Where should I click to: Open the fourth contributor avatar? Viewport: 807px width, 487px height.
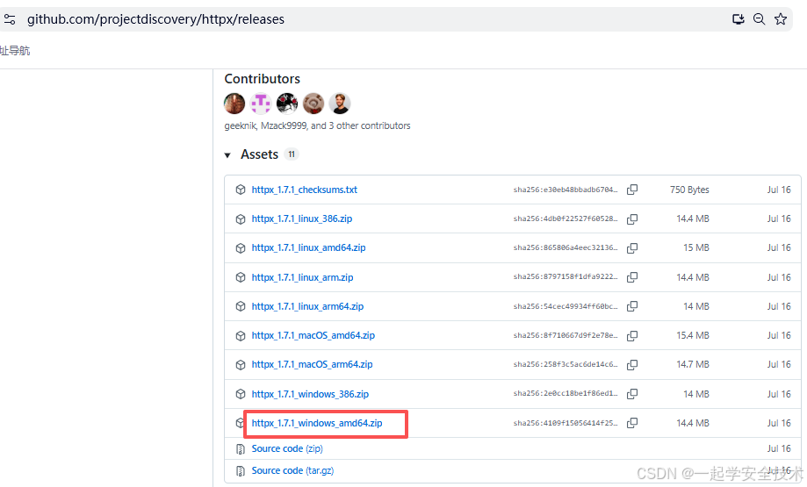coord(313,104)
